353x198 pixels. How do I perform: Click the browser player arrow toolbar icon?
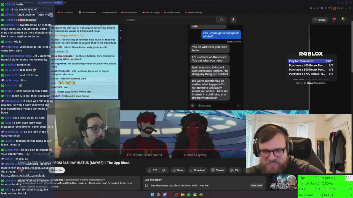pos(326,8)
